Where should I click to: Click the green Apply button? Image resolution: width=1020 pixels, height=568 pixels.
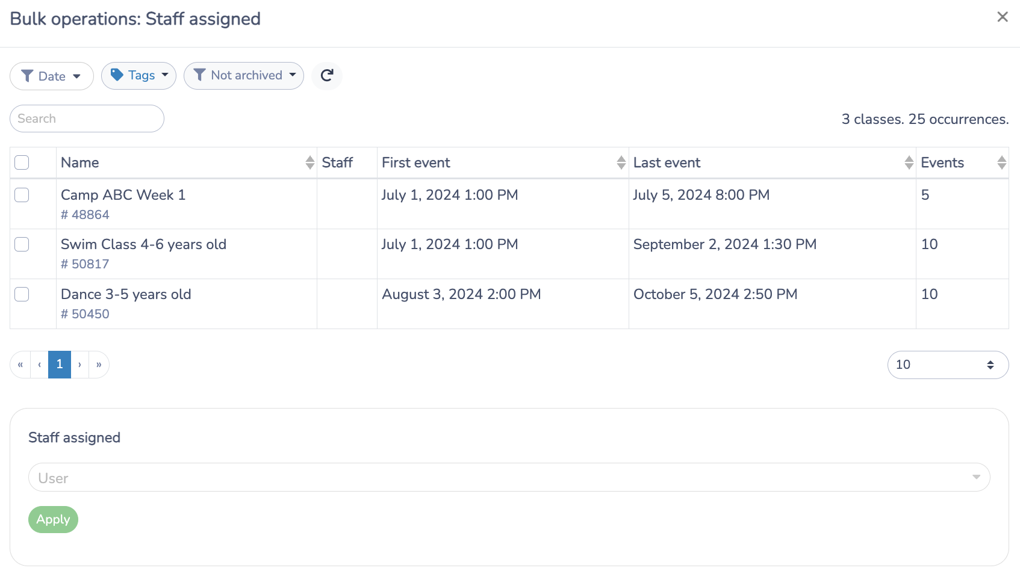[x=53, y=519]
